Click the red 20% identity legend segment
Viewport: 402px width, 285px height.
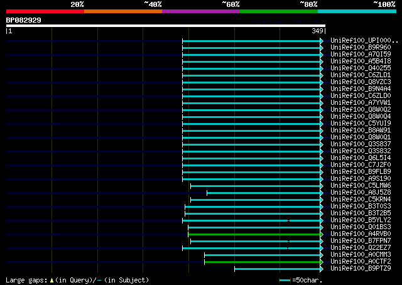tap(45, 11)
